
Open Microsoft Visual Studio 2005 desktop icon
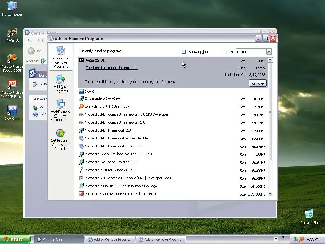tap(12, 58)
